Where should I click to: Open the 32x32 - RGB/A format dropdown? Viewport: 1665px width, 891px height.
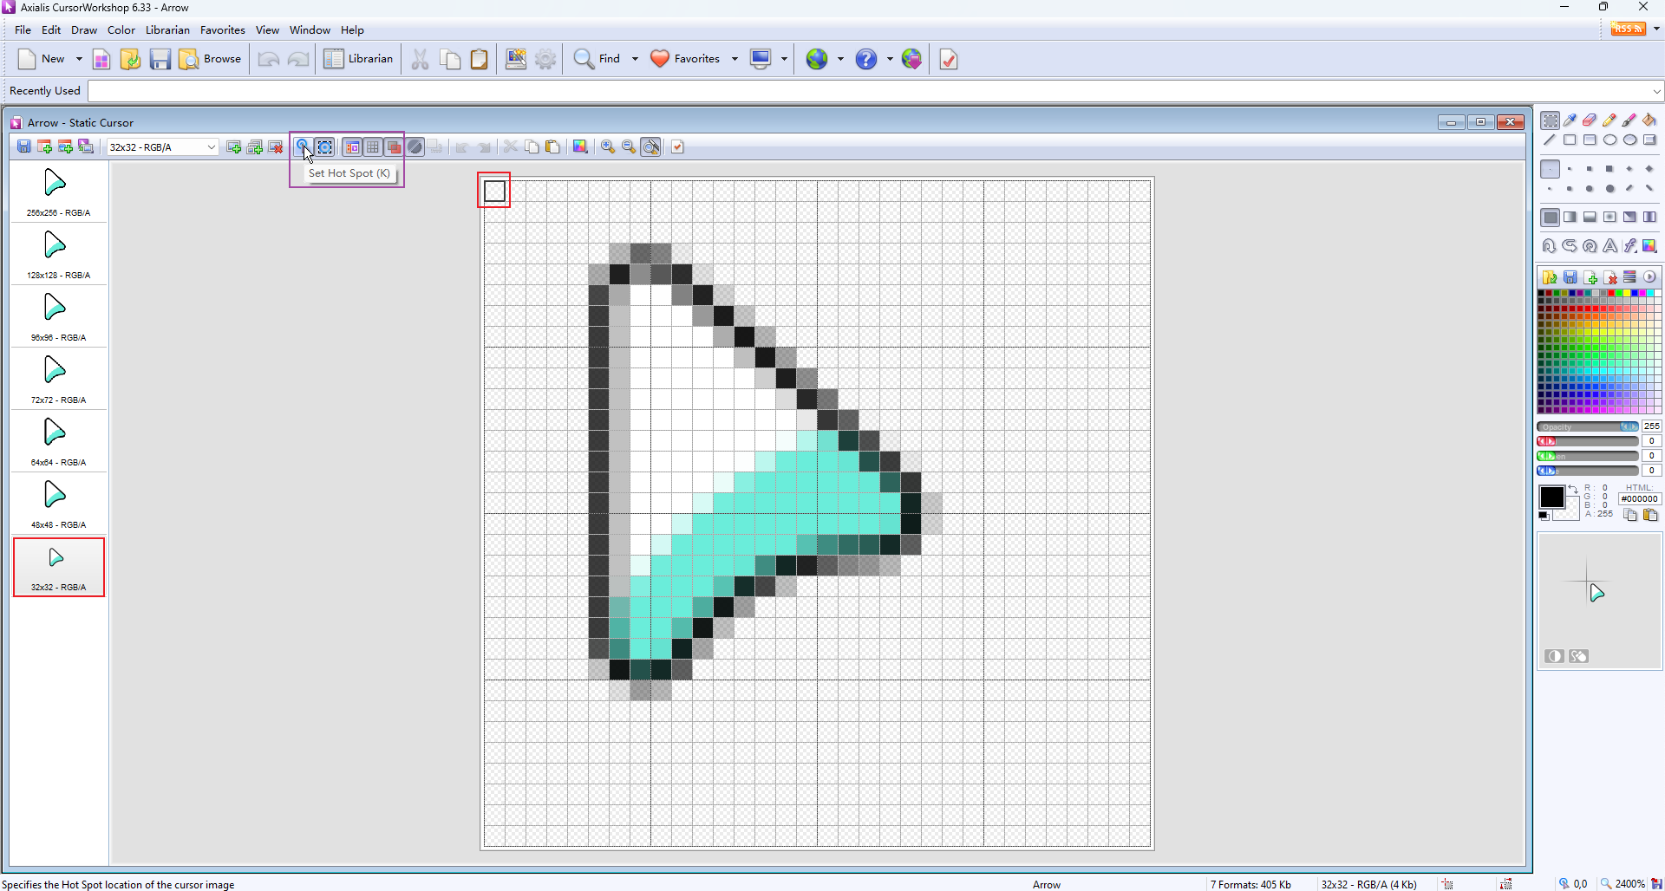coord(211,147)
